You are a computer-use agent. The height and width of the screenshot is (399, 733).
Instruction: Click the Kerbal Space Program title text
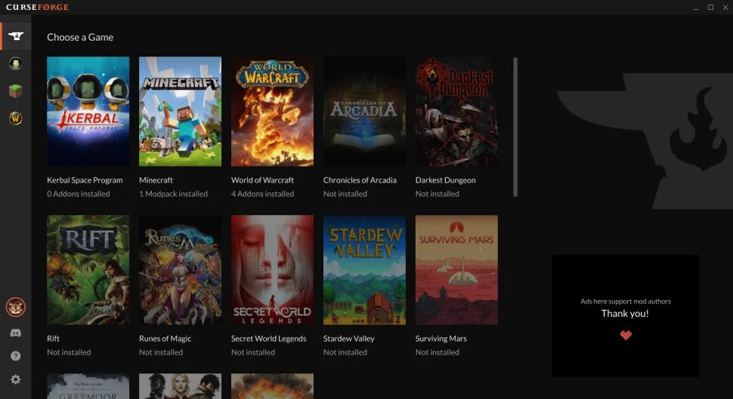tap(85, 180)
